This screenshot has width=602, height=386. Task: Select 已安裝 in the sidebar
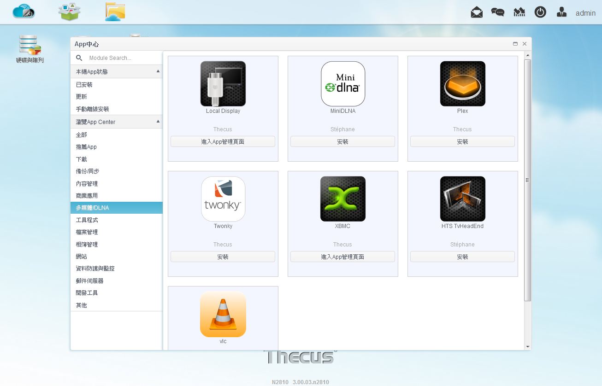117,85
